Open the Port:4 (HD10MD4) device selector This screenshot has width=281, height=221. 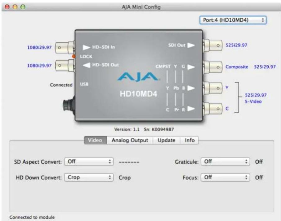coord(233,20)
